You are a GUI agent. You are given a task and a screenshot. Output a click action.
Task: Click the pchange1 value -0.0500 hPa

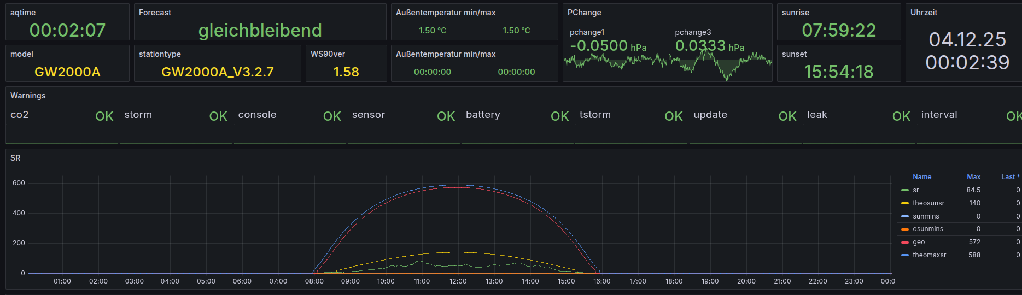(608, 46)
